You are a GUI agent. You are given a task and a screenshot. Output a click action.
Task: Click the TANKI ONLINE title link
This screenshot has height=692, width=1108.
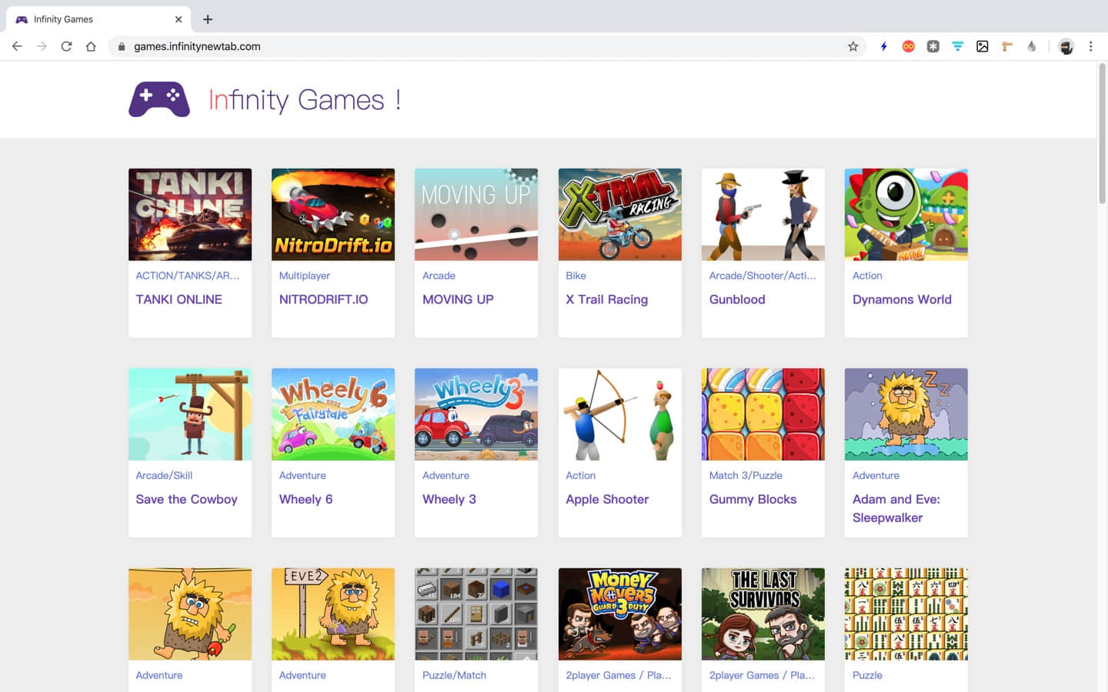point(179,299)
